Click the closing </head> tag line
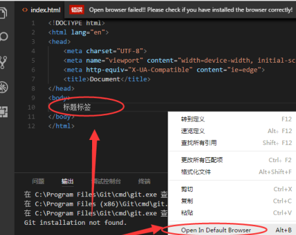 click(x=61, y=89)
